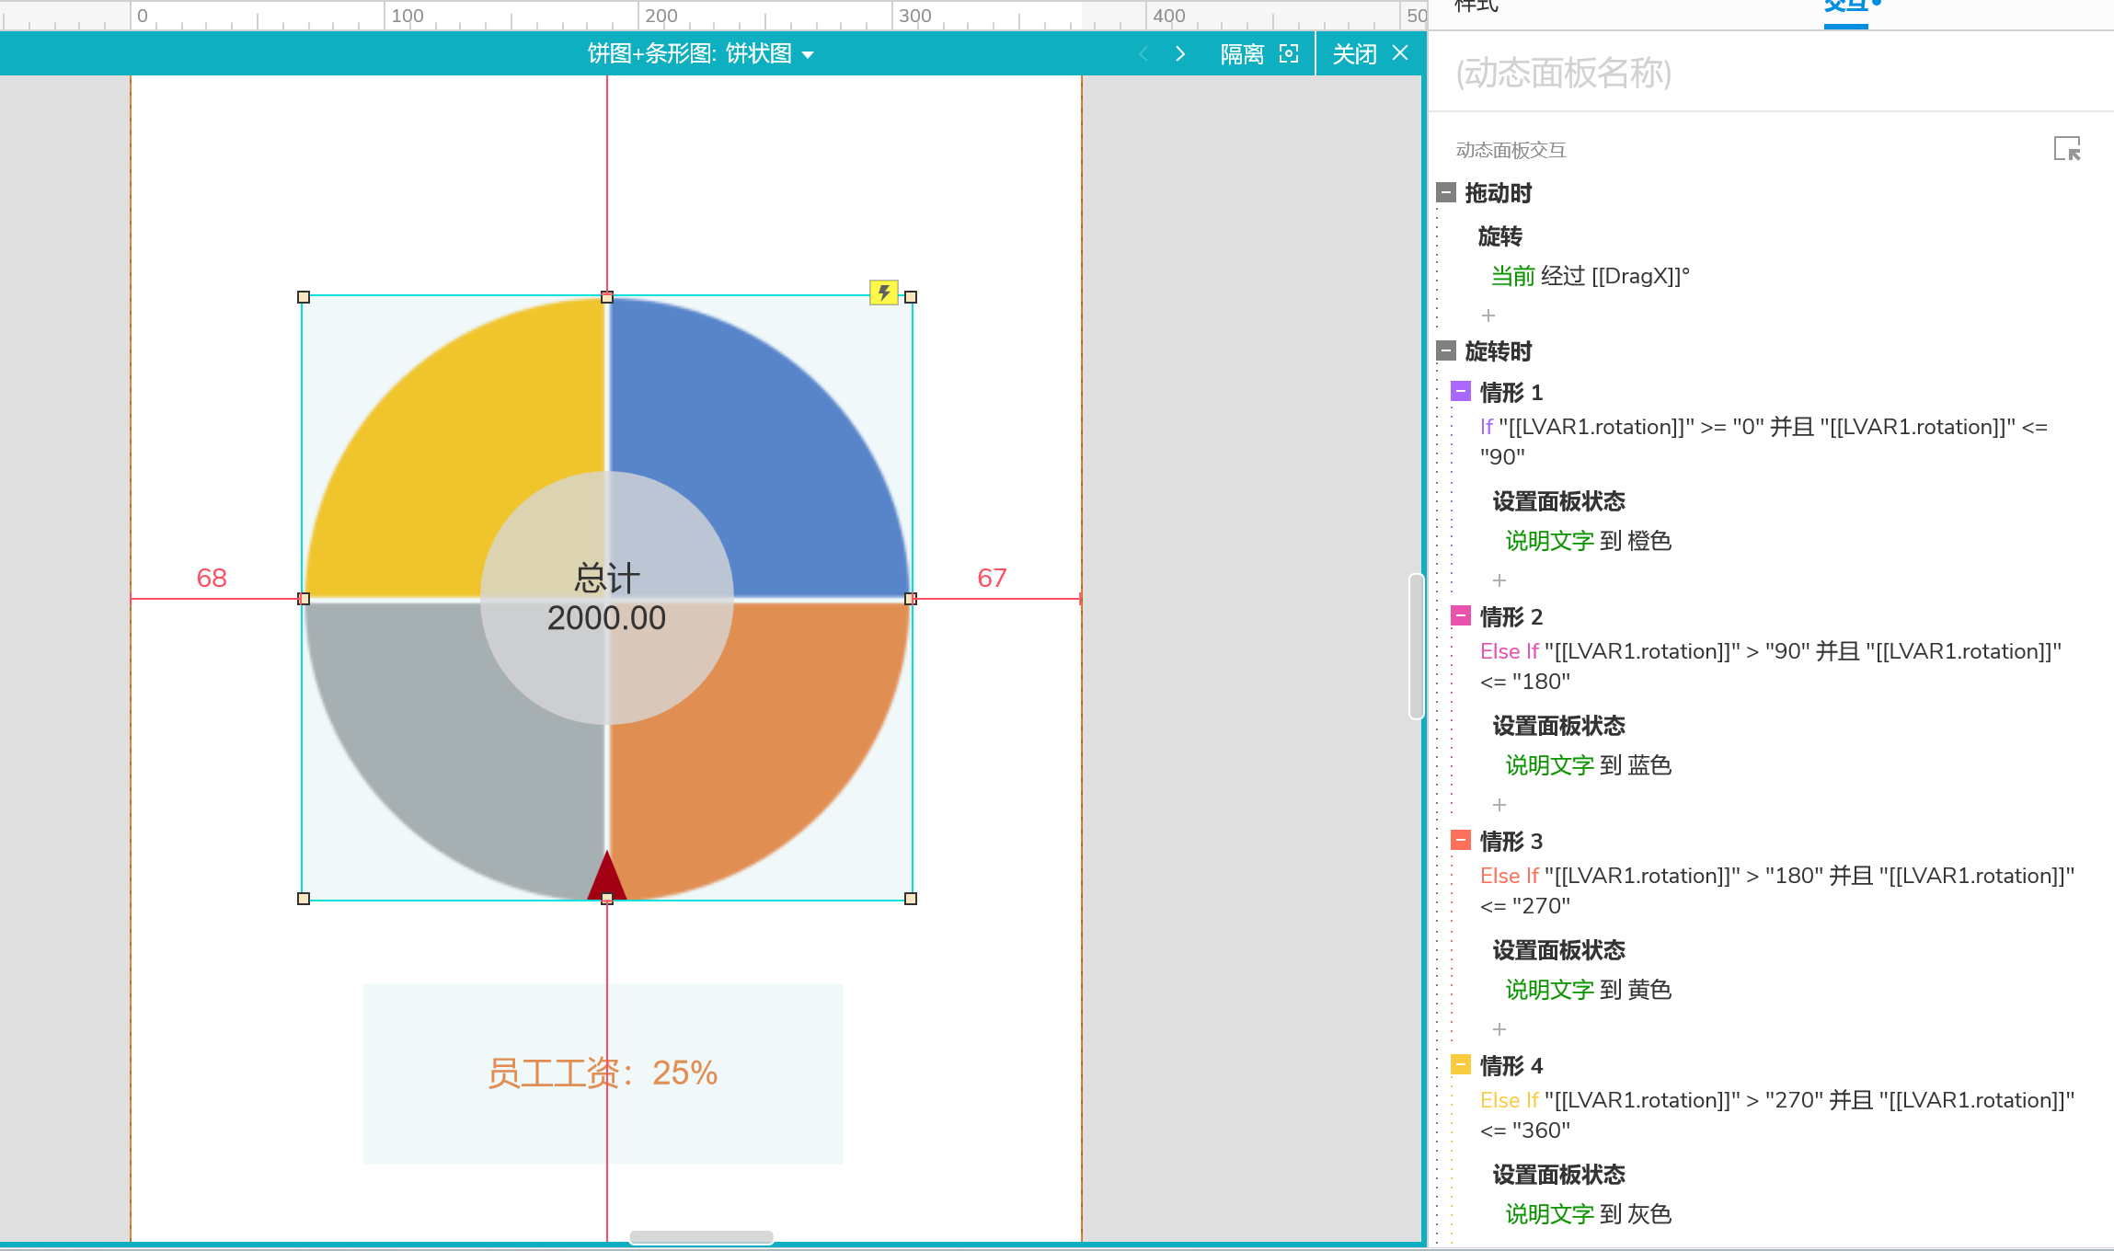Select action 说明文字 到 蓝色
Viewport: 2114px width, 1251px height.
coord(1588,765)
